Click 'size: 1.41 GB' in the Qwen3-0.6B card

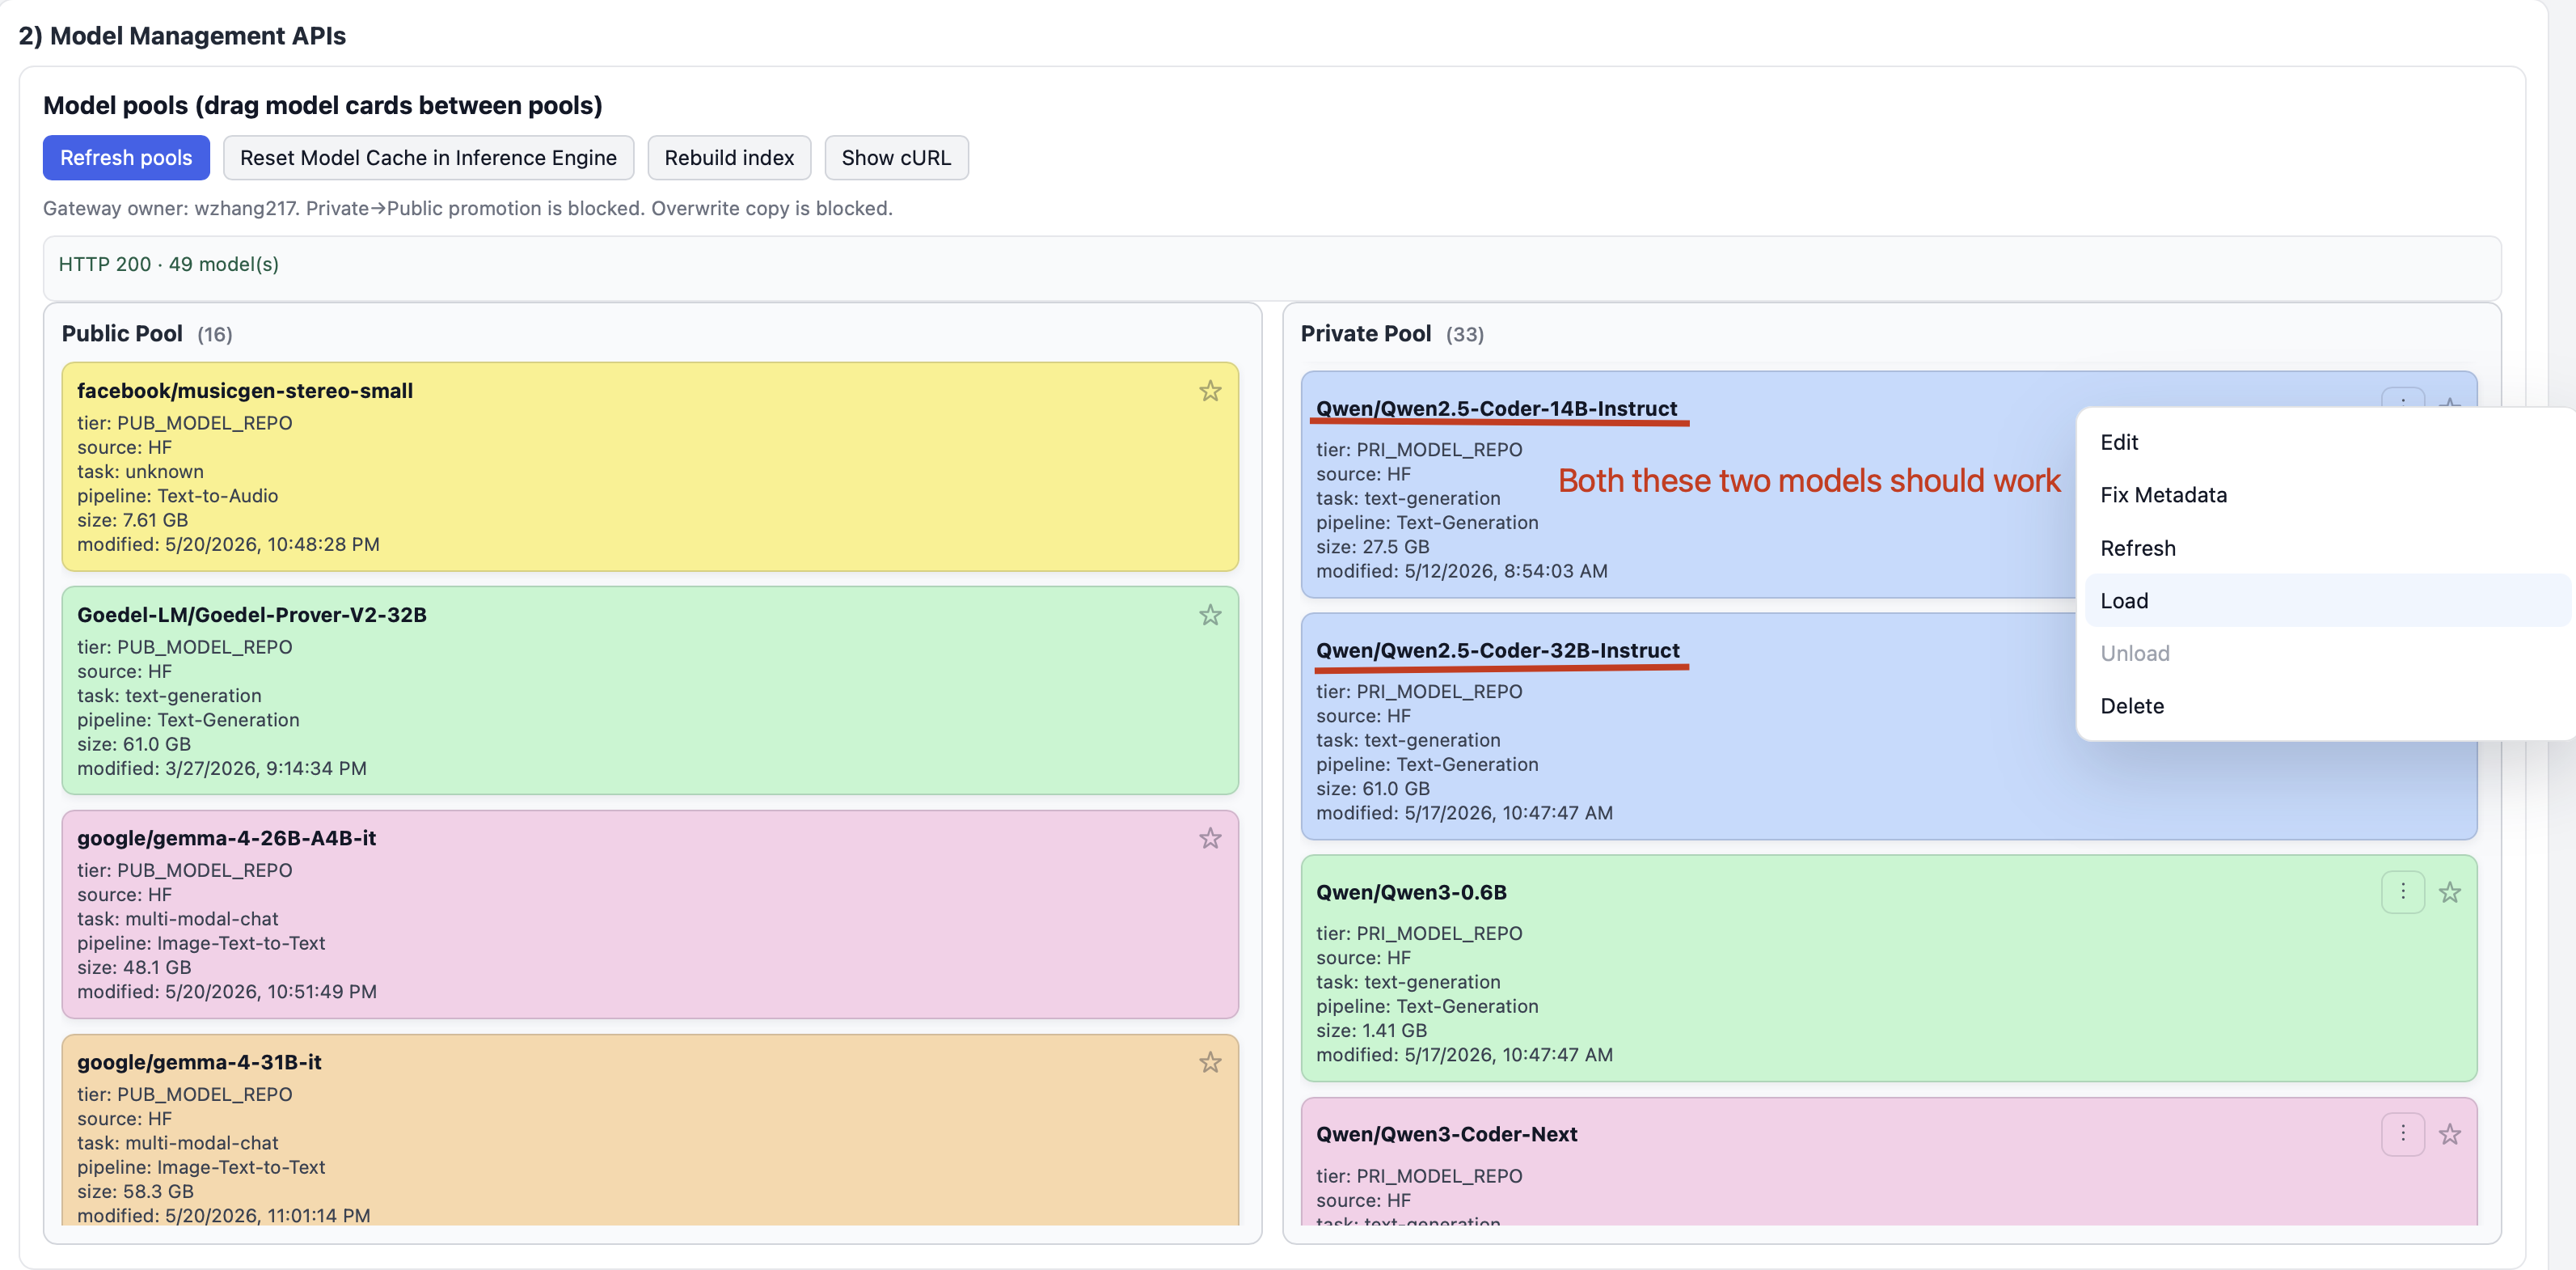click(x=1371, y=1031)
